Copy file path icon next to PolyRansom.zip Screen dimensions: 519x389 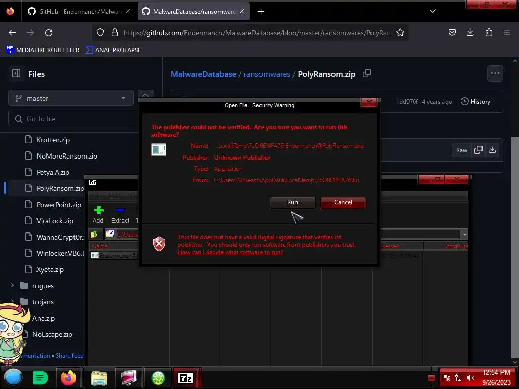(x=367, y=73)
